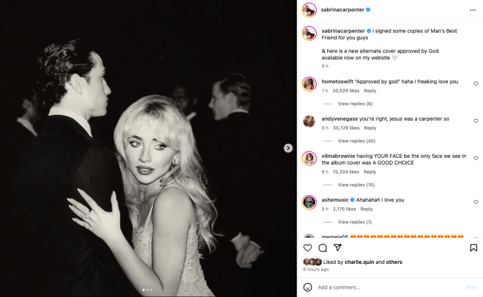
Task: Go to the next photo in carousel
Action: click(x=288, y=148)
